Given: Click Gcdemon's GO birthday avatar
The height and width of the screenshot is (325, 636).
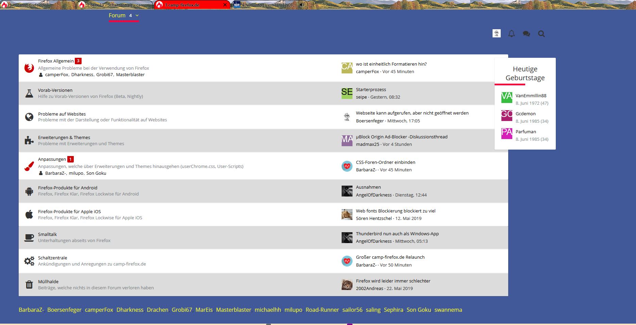Looking at the screenshot, I should click(507, 116).
